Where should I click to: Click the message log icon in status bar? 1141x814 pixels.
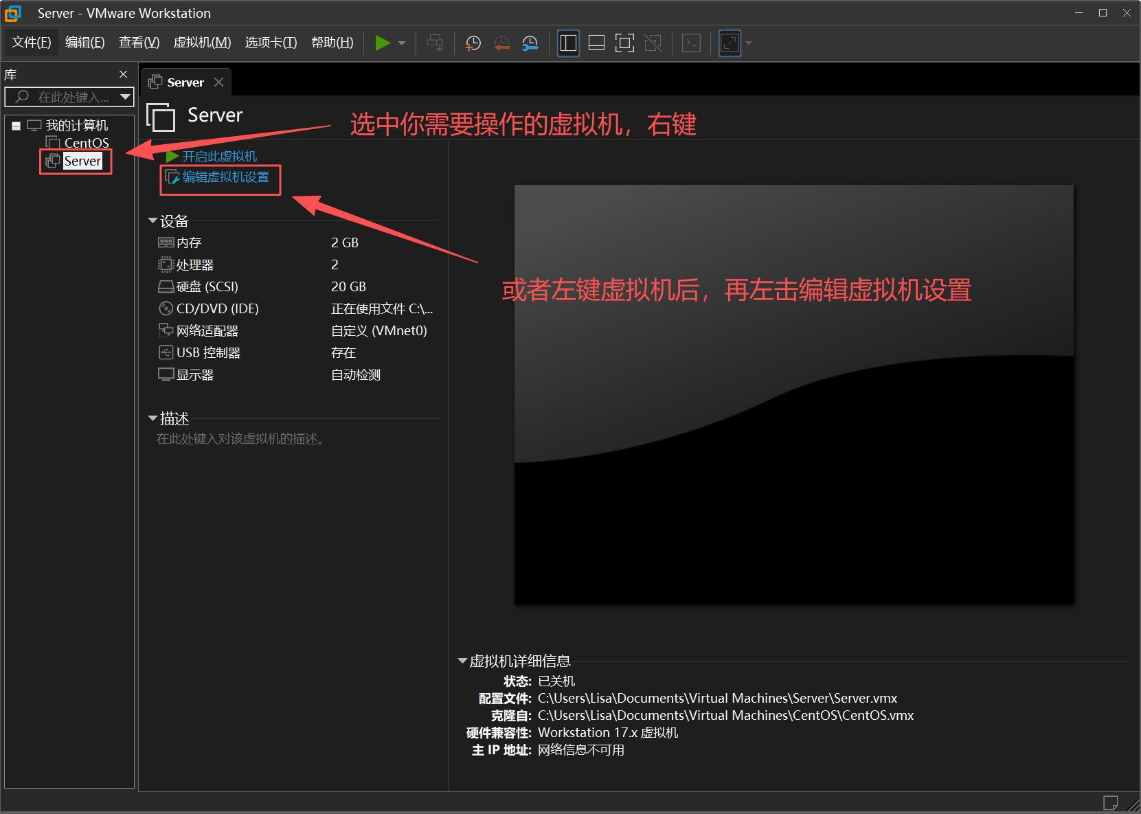[1110, 802]
